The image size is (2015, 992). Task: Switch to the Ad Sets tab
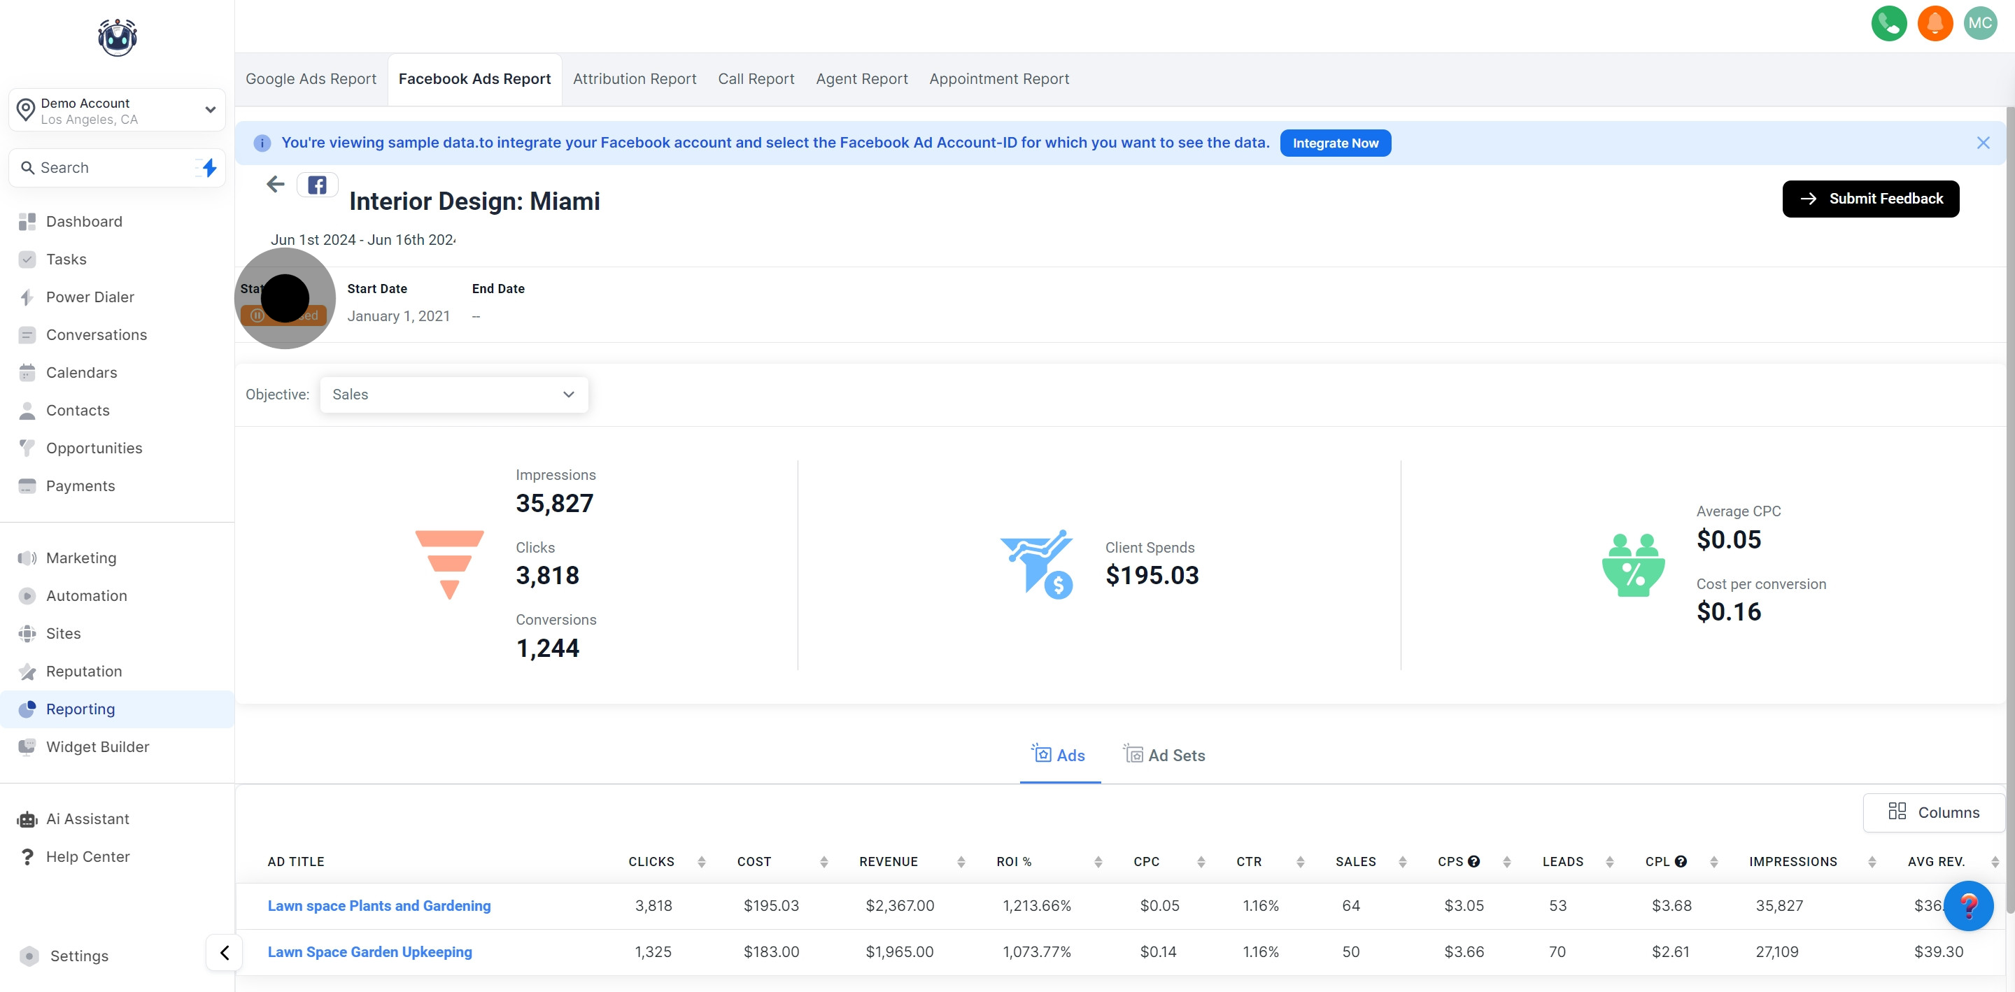pos(1166,755)
